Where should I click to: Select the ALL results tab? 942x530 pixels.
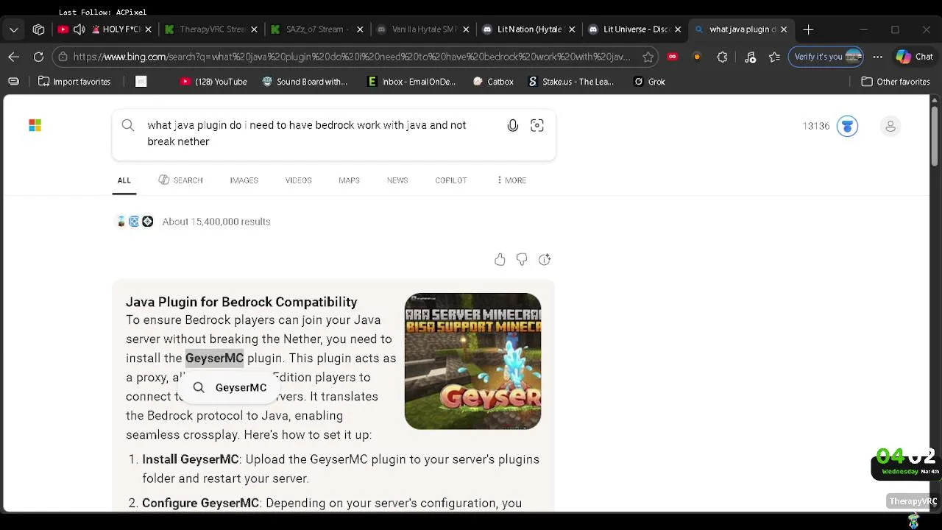coord(124,180)
